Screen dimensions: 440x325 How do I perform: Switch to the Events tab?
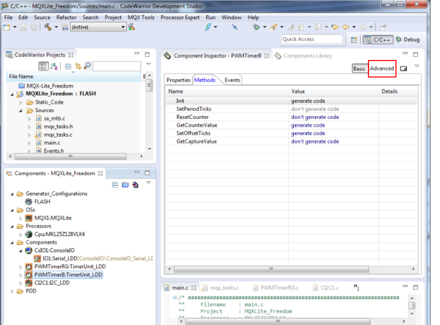[232, 80]
